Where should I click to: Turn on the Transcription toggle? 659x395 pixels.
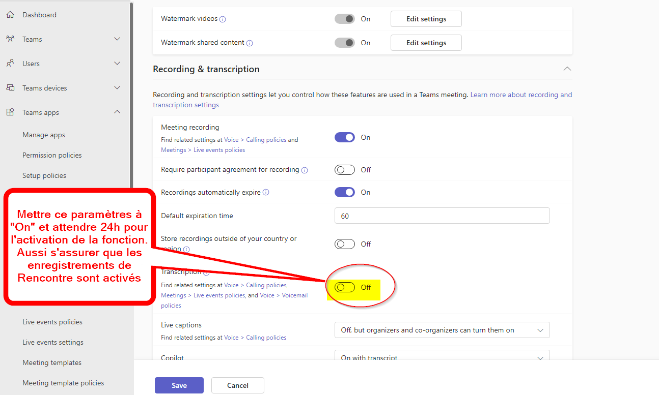tap(345, 287)
